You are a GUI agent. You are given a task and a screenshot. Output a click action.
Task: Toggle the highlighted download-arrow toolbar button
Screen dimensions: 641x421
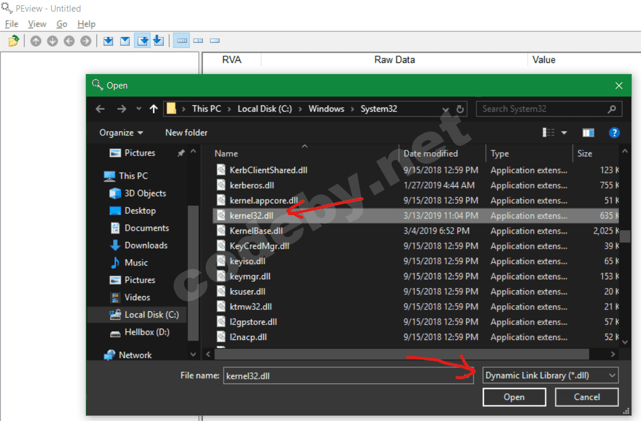point(142,41)
